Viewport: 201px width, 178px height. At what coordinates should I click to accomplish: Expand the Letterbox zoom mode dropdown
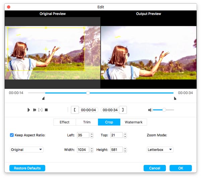[x=160, y=150]
